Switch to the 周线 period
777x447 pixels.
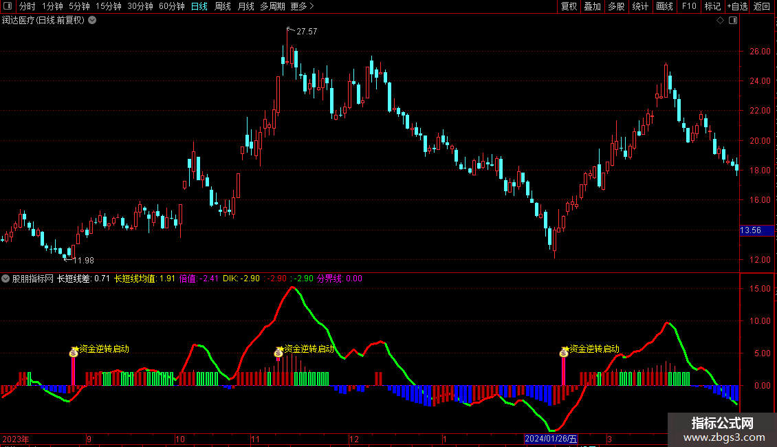[x=223, y=6]
